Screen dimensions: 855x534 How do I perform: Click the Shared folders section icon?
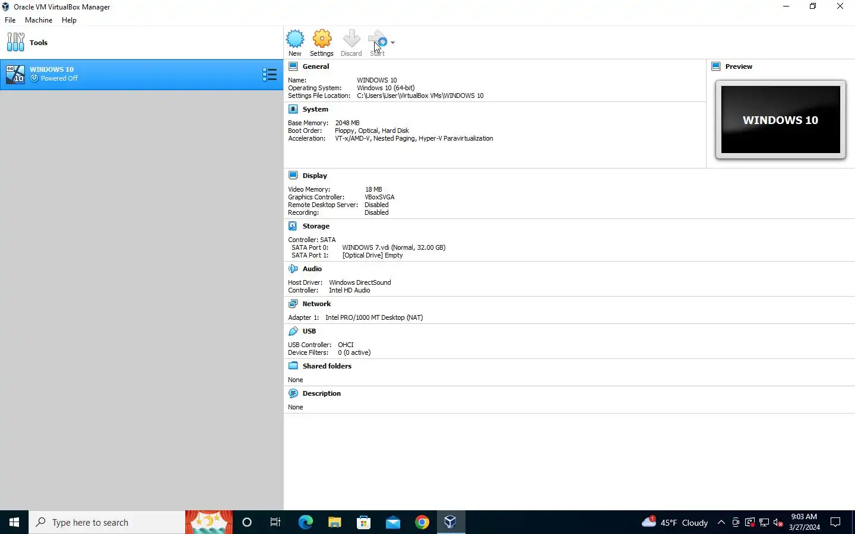[293, 365]
